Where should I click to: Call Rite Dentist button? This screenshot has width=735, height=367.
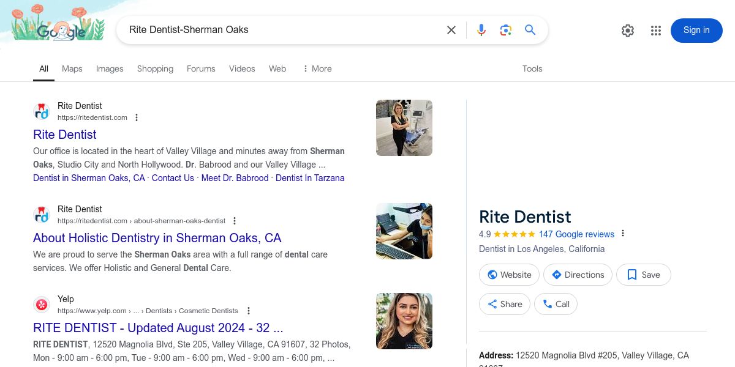(x=556, y=304)
